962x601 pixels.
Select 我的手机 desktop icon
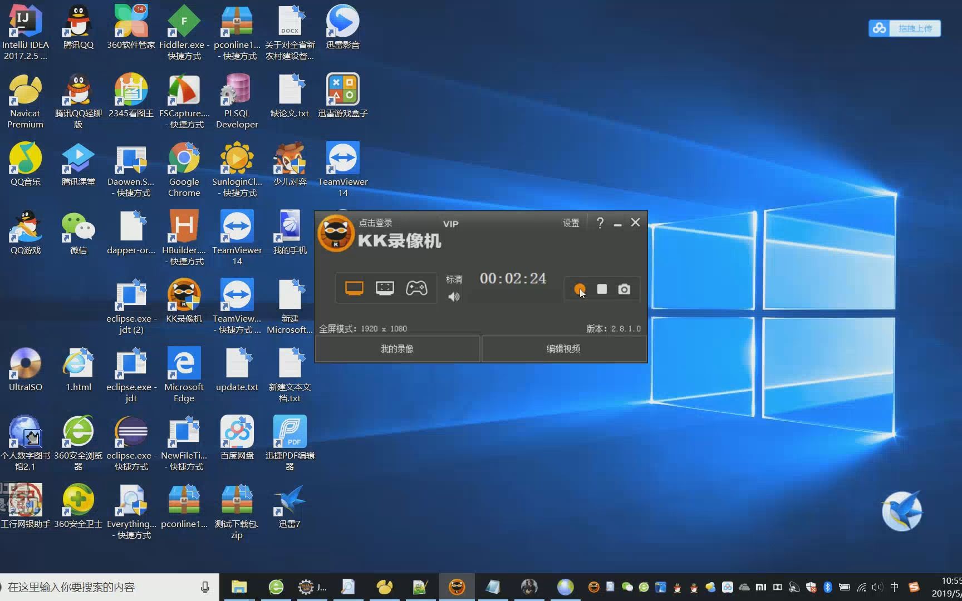pyautogui.click(x=290, y=232)
